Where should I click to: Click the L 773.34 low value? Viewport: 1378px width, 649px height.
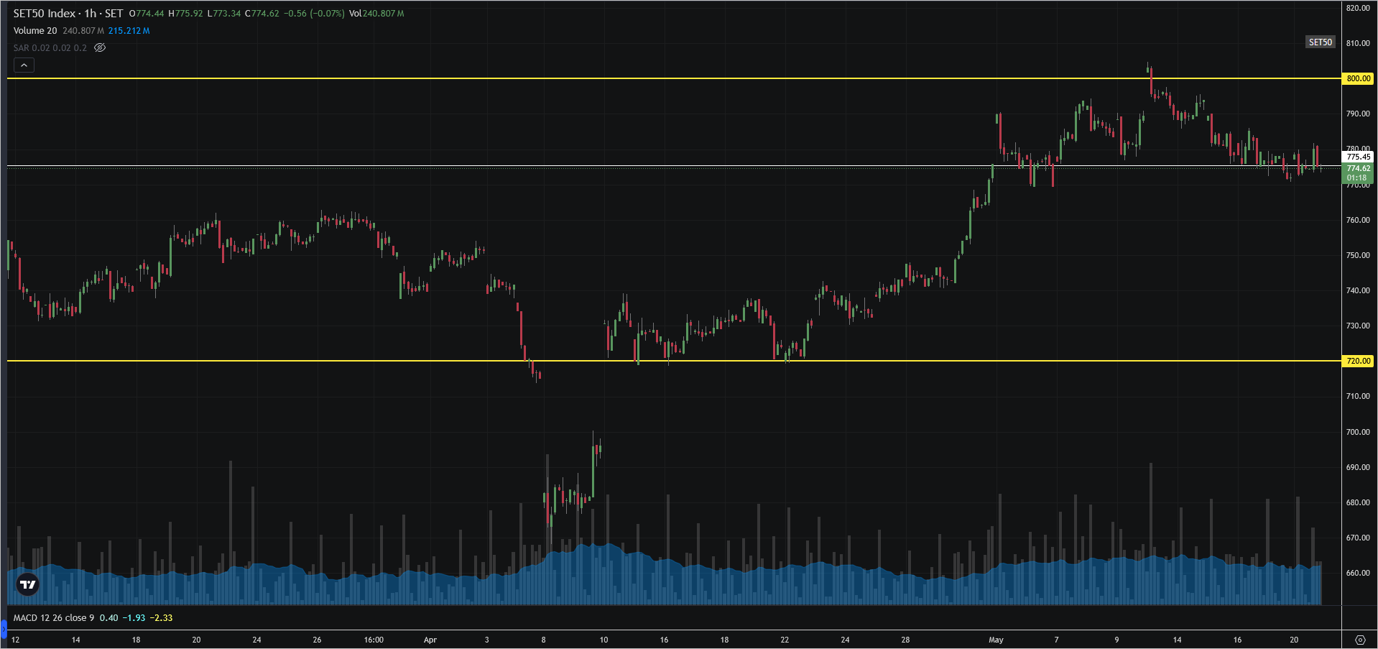click(x=224, y=14)
